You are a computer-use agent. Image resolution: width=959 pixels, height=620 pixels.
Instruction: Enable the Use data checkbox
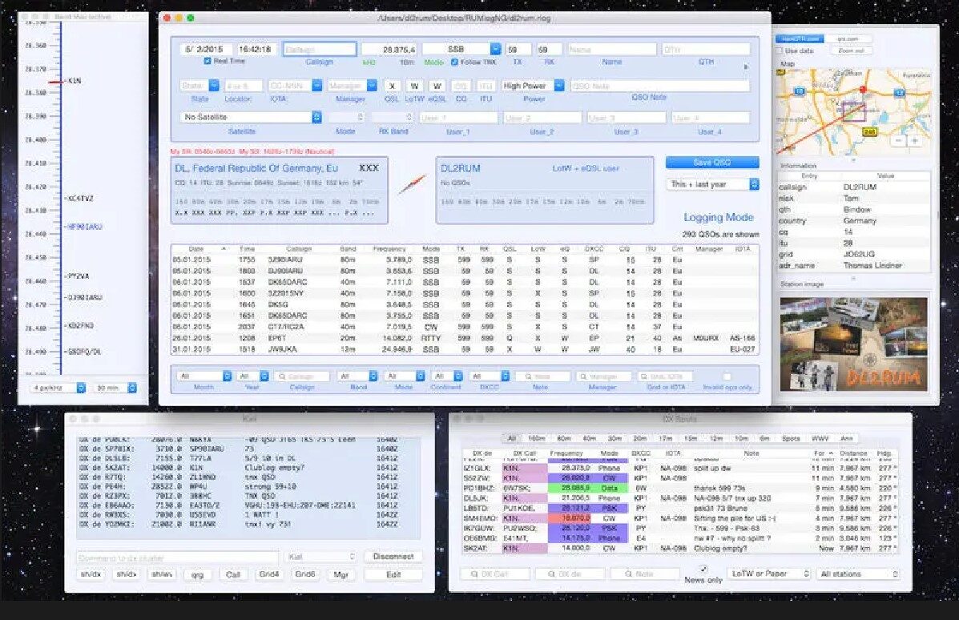pos(780,50)
